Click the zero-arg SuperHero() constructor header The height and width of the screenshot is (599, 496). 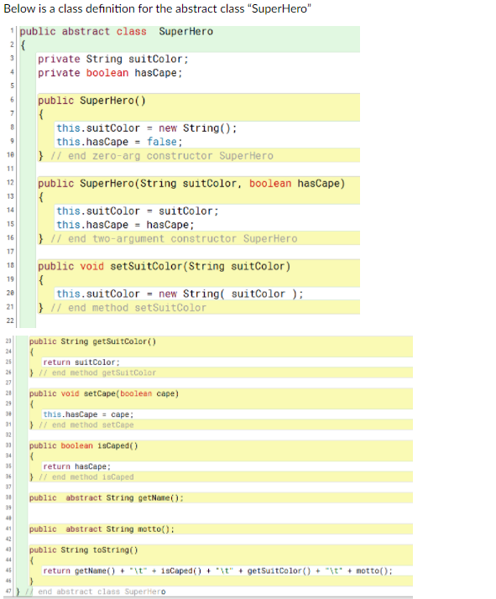(91, 101)
